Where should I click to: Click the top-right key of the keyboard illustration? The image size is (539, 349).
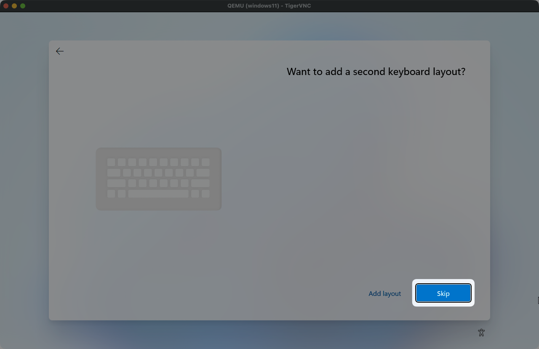[205, 162]
